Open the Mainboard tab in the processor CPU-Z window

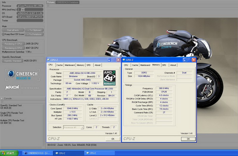pyautogui.click(x=70, y=65)
